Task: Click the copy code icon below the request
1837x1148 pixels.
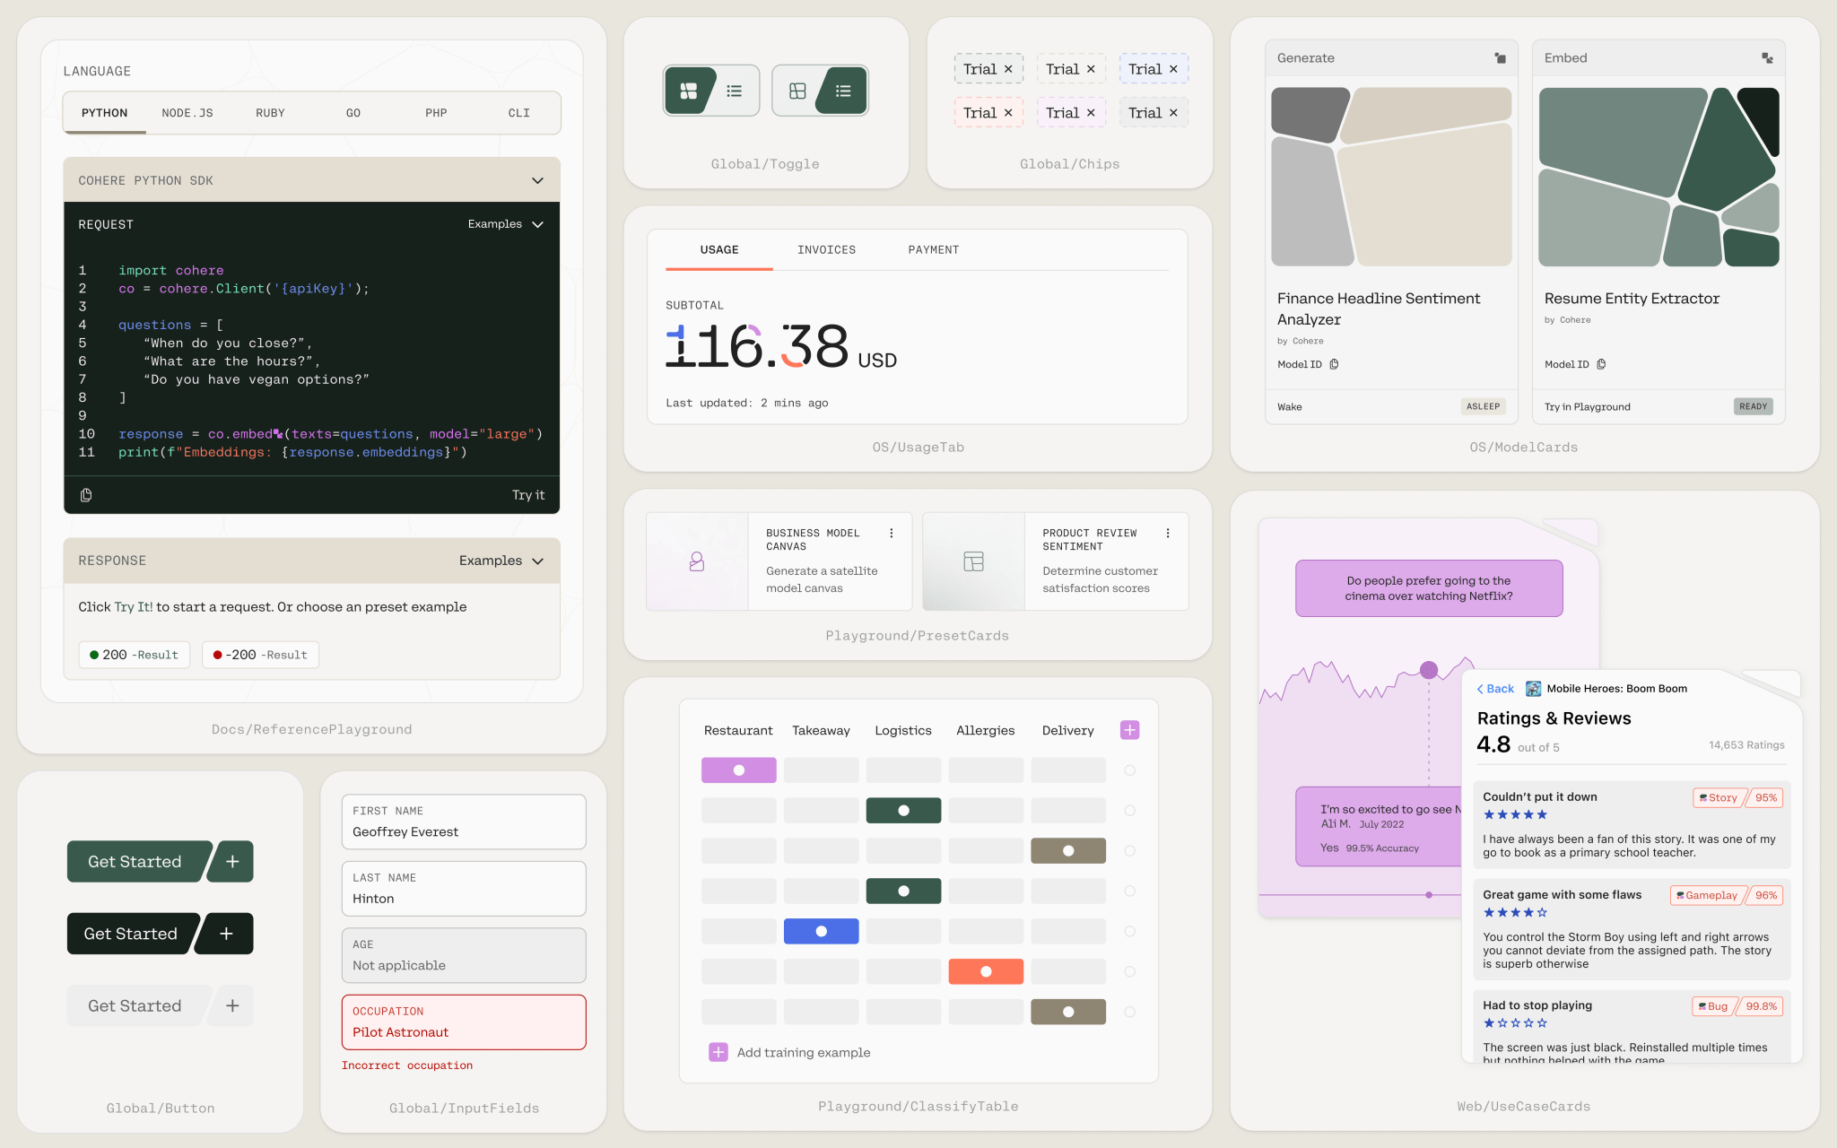Action: (86, 495)
